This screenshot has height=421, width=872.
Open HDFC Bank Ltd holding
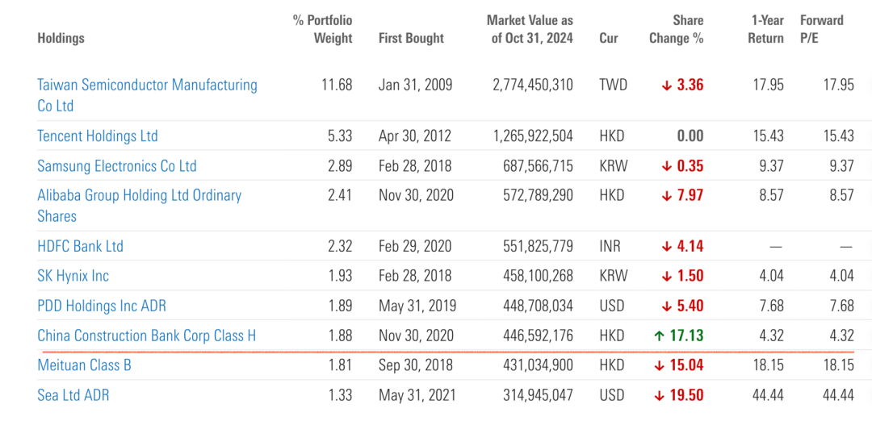80,245
